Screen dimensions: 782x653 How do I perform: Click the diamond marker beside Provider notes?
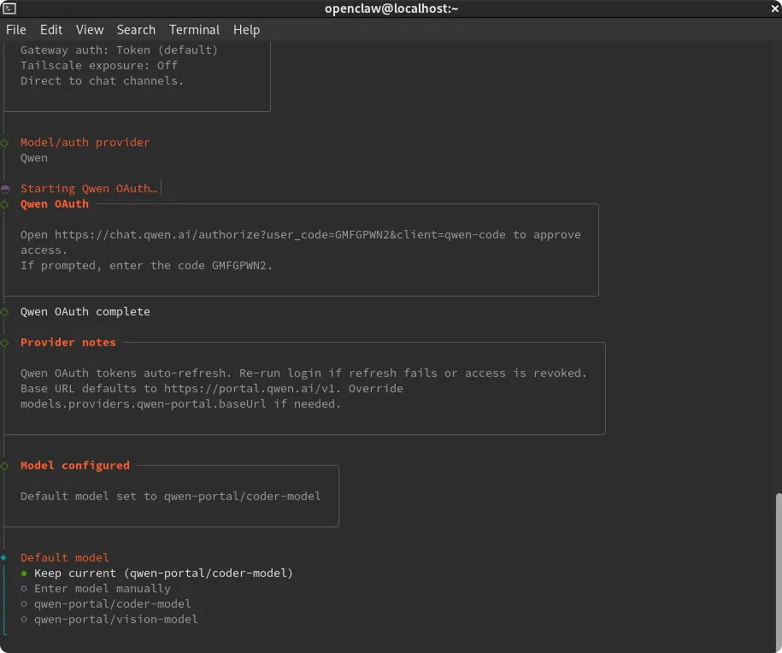[x=4, y=343]
